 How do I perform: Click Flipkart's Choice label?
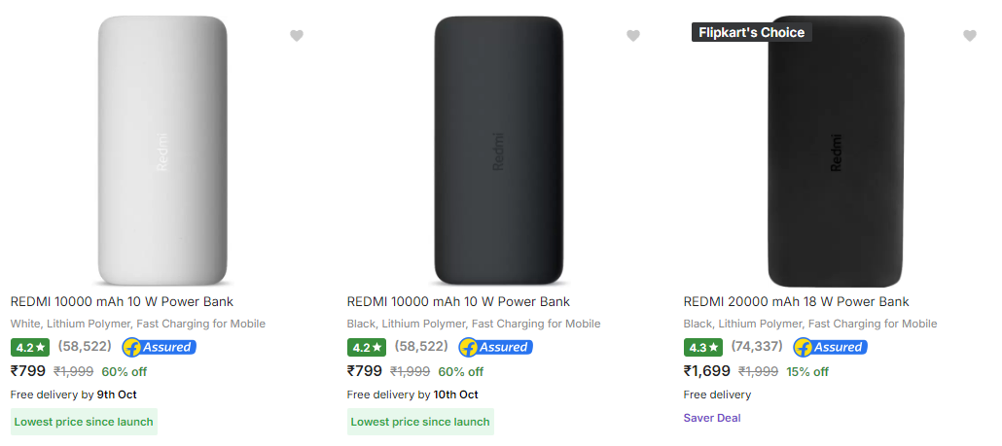coord(751,32)
